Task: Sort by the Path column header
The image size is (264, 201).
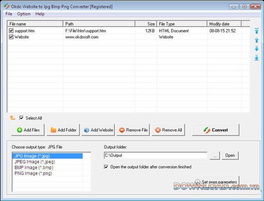Action: (99, 24)
